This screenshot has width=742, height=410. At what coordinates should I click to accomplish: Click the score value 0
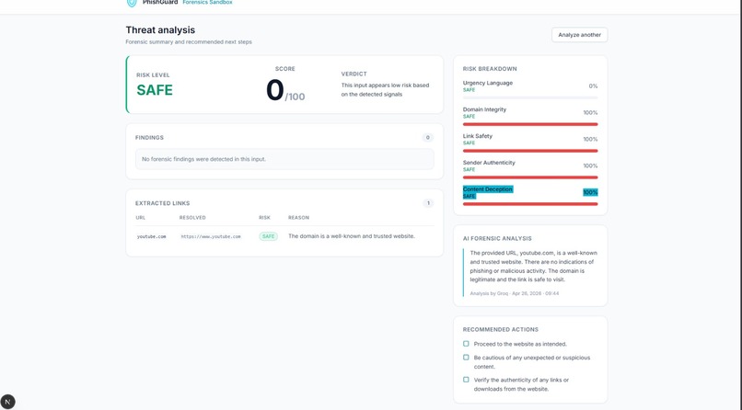274,90
